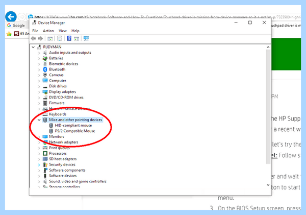
Task: Open the File menu
Action: 35,31
